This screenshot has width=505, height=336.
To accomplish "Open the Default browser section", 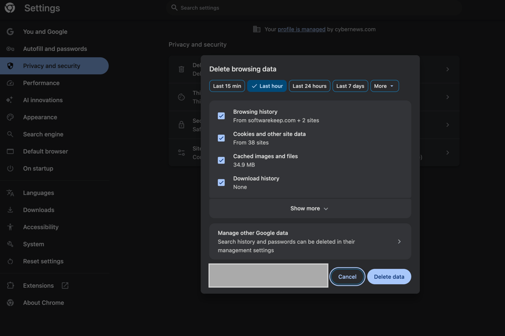I will coord(54,151).
